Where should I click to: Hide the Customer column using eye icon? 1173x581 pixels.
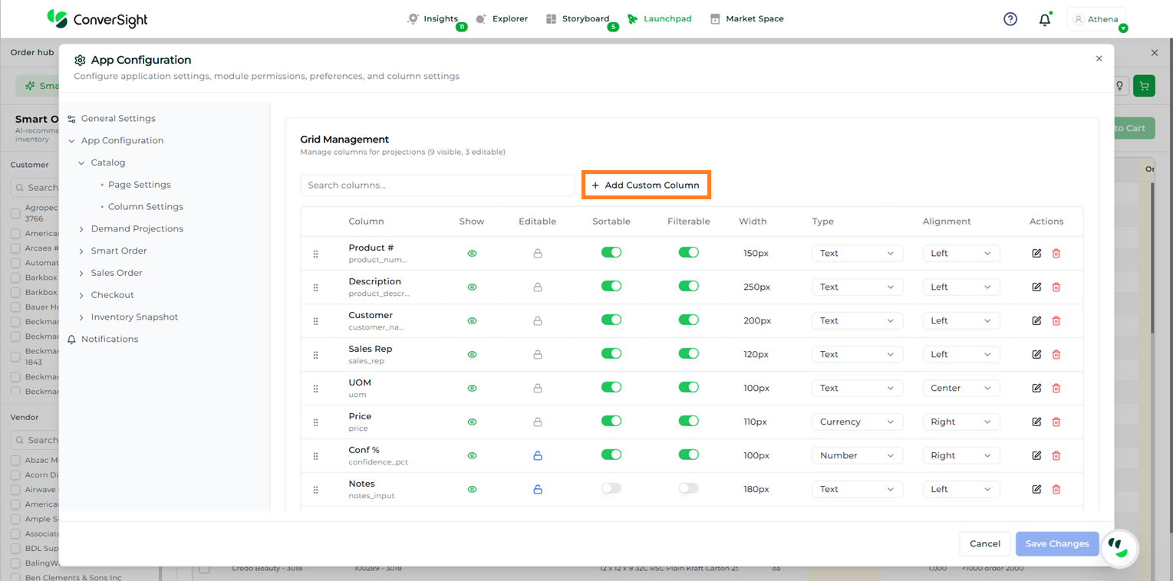coord(472,320)
